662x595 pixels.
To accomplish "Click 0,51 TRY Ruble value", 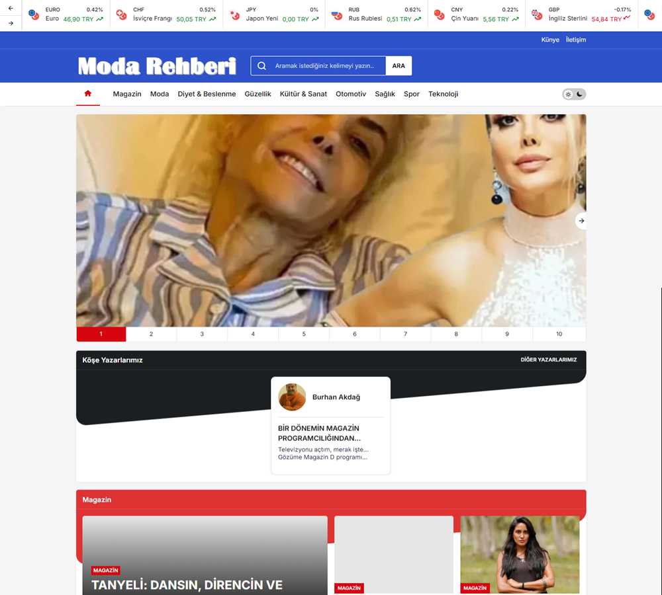I will [x=399, y=19].
